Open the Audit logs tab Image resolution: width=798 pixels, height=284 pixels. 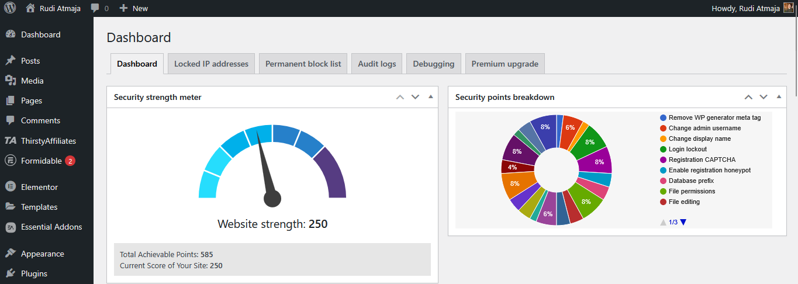[x=376, y=64]
